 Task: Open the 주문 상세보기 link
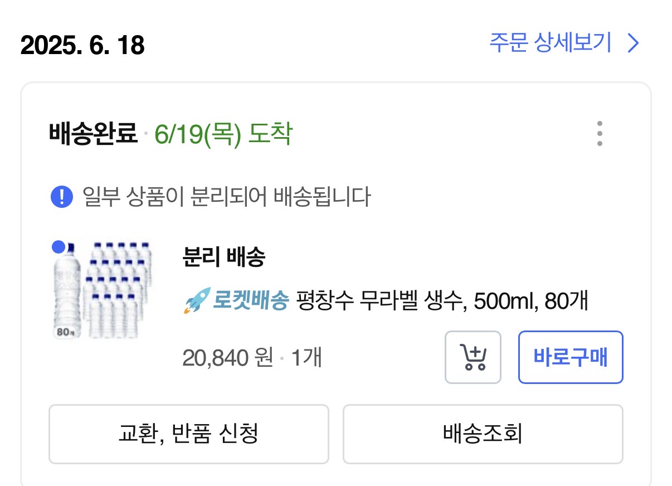click(x=551, y=43)
